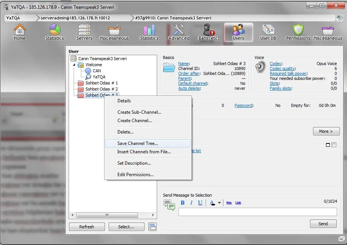347x245 pixels.
Task: Click the Name link in Basics
Action: (183, 64)
